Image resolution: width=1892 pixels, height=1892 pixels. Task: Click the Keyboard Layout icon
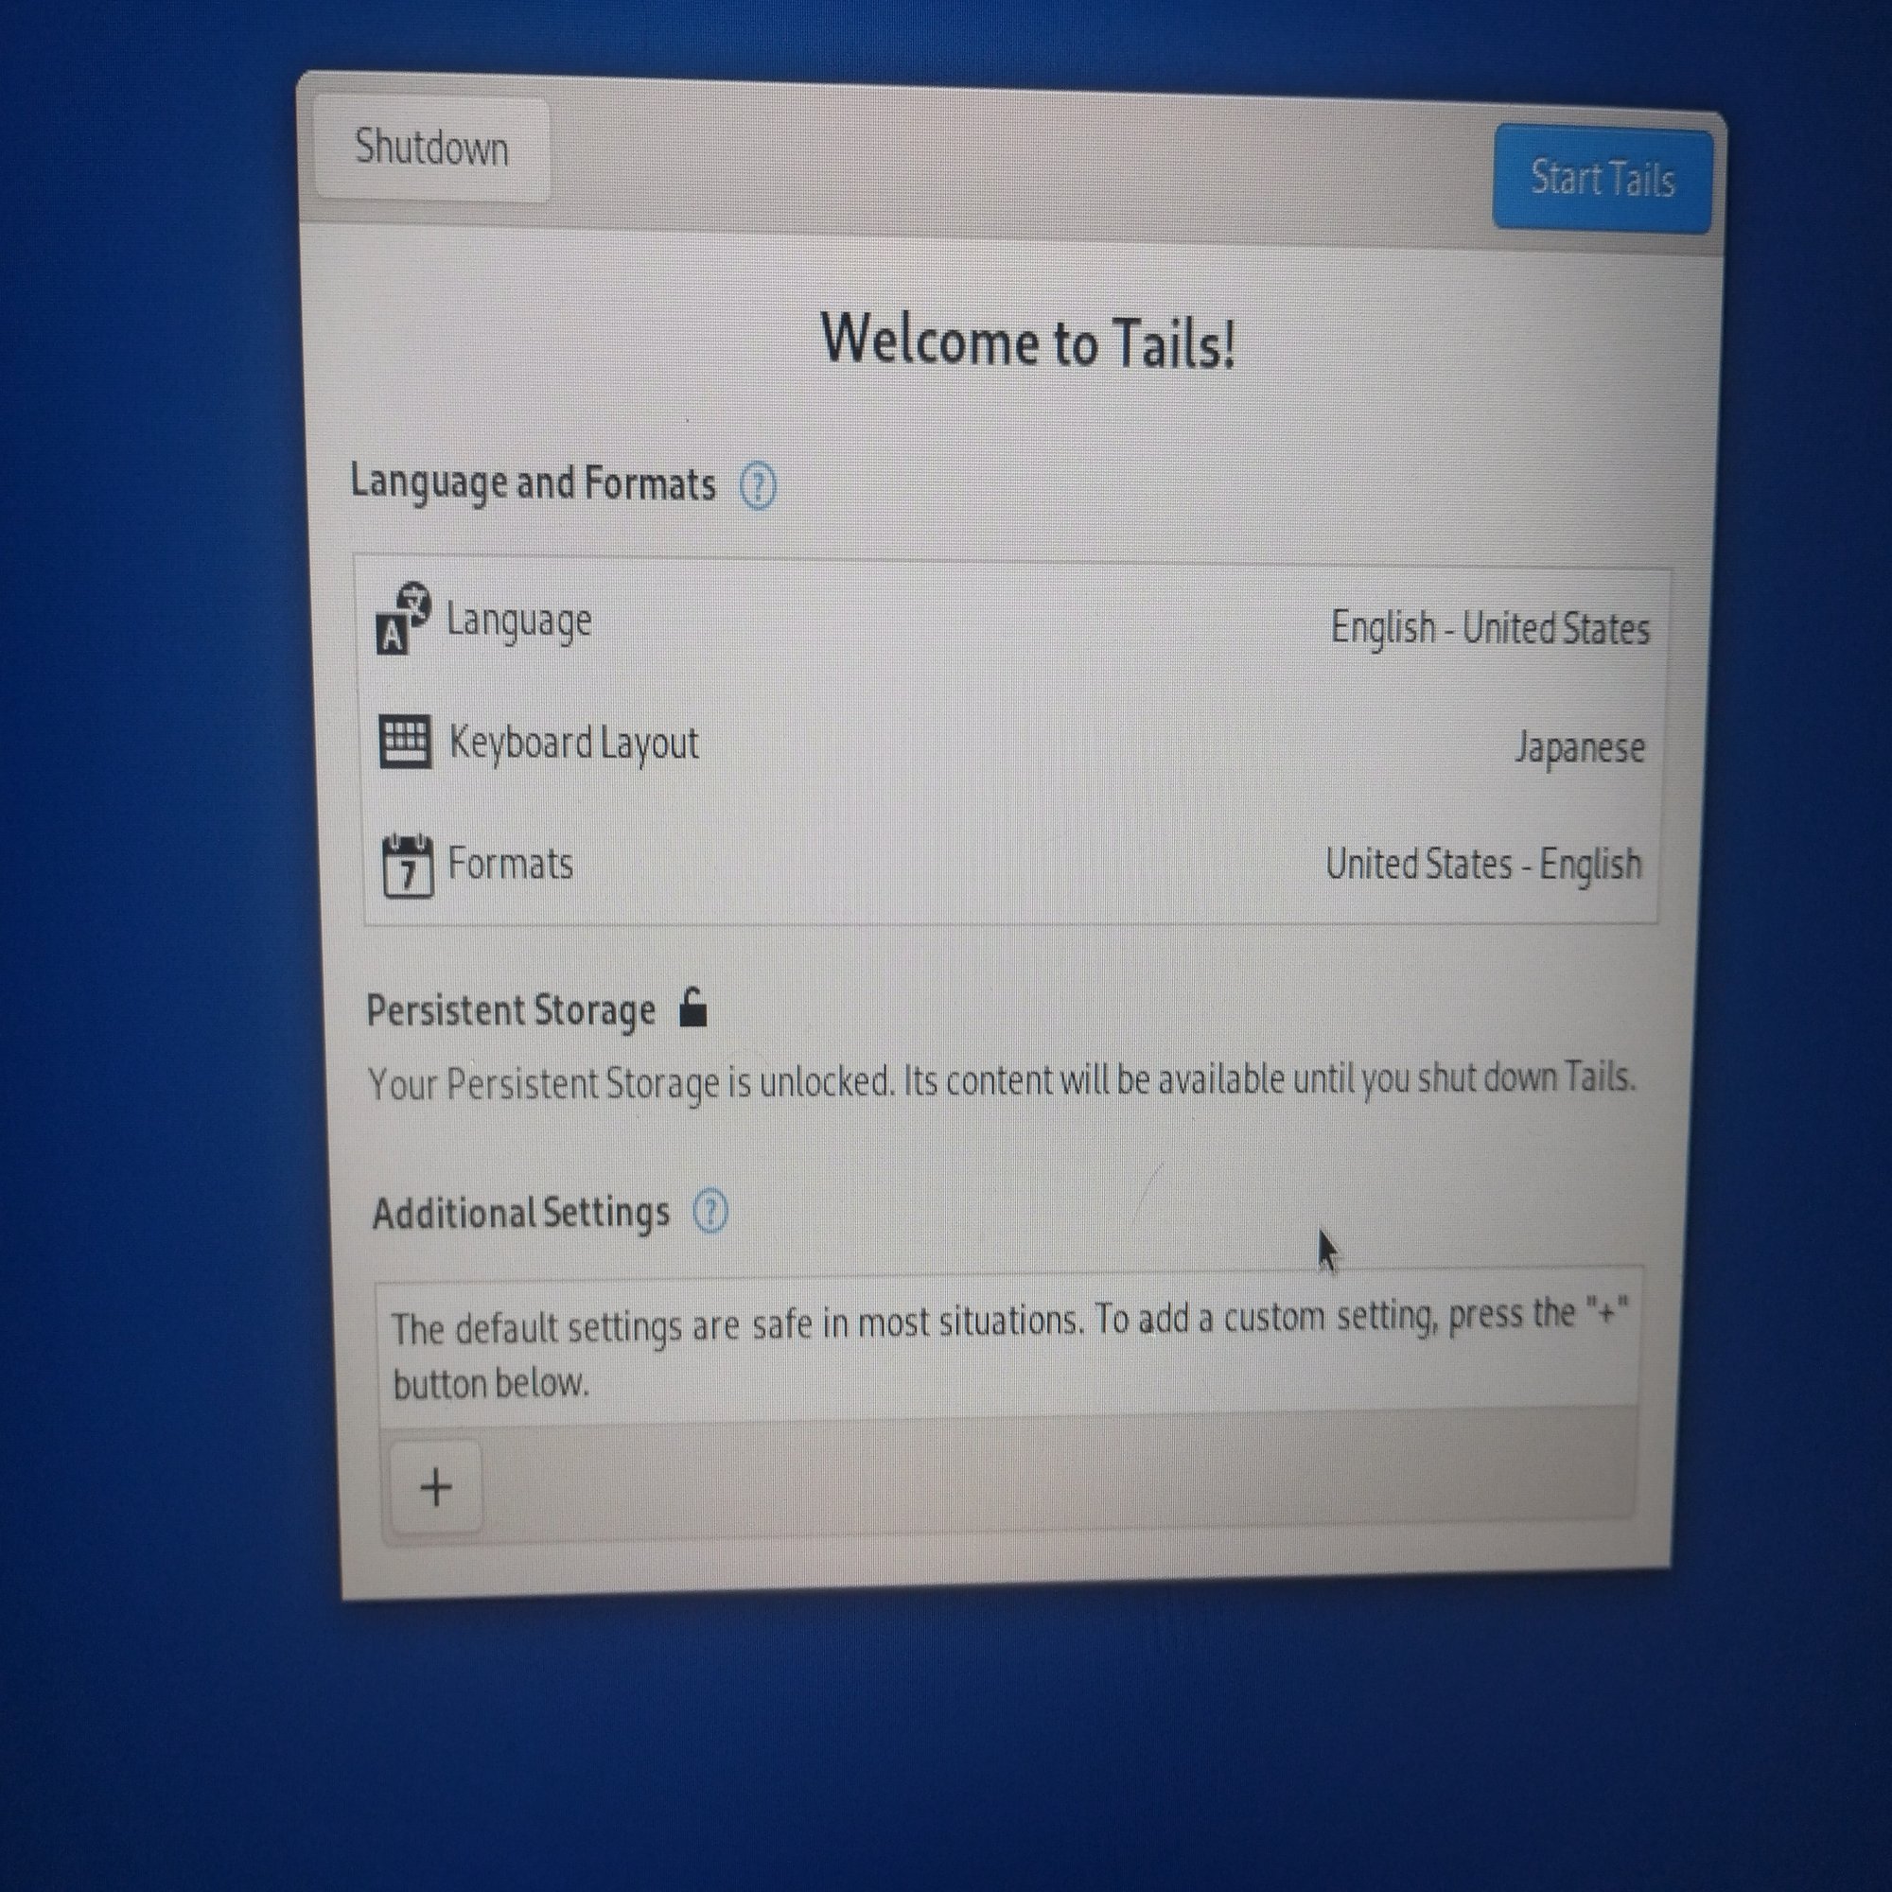(x=405, y=743)
